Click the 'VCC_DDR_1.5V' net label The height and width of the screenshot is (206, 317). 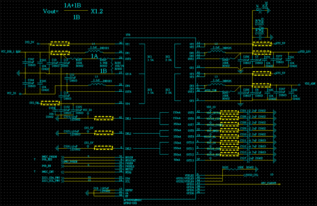click(x=11, y=52)
